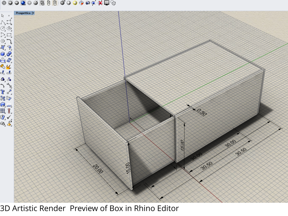Click the Prospettica viewport title label

(23, 13)
